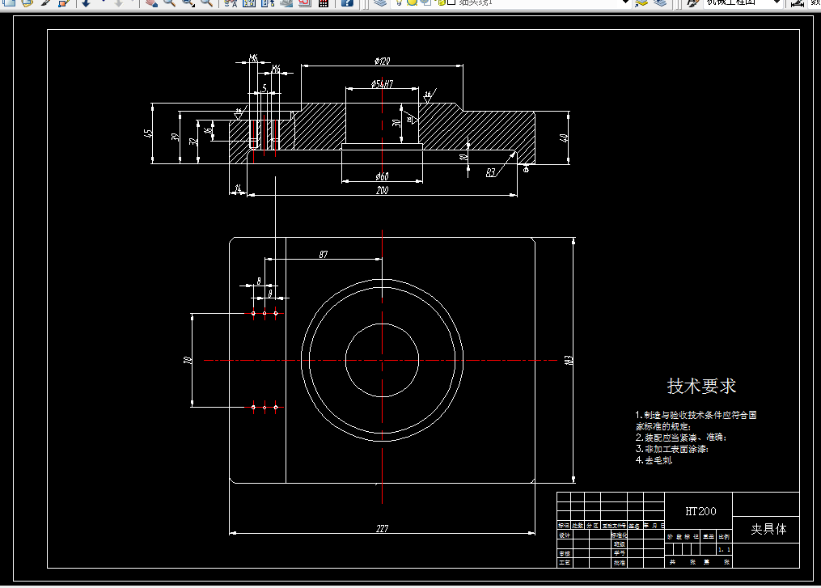Open the Sheet Set Manager icon
821x588 pixels.
click(x=286, y=2)
